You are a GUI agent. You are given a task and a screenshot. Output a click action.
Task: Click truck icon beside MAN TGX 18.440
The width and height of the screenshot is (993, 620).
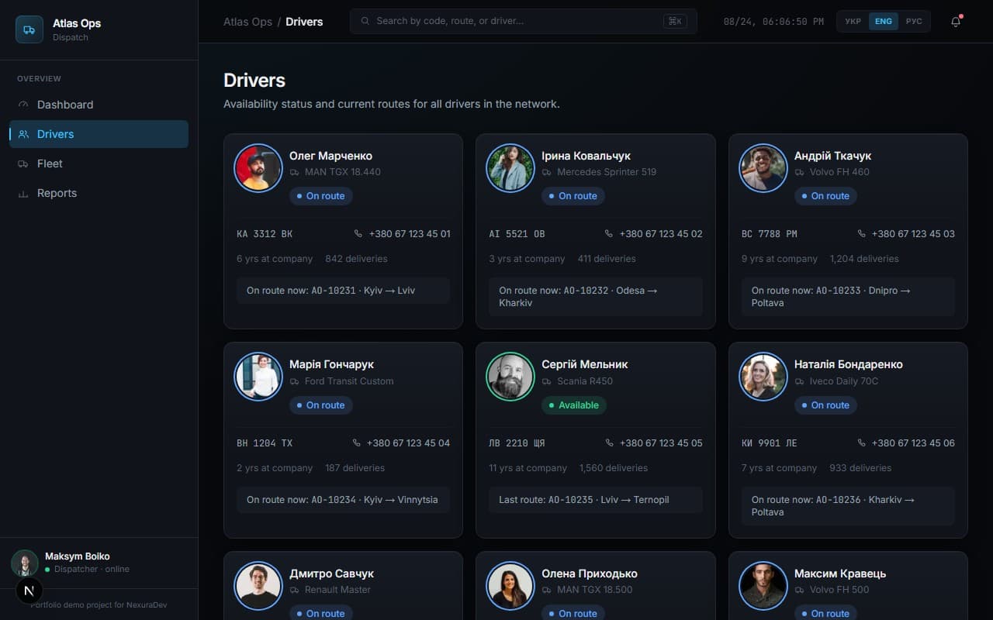coord(295,172)
